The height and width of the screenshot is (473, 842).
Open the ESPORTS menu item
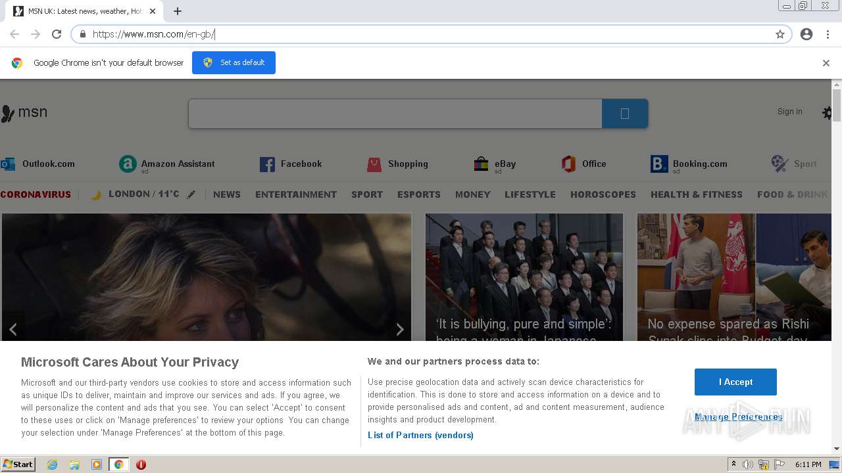pyautogui.click(x=419, y=194)
